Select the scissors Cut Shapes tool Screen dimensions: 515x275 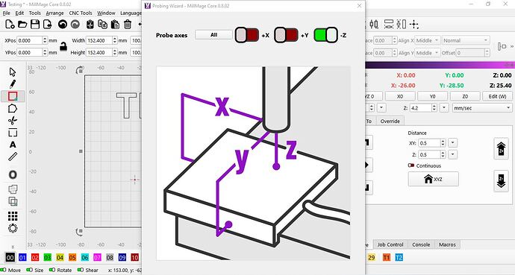(13, 120)
